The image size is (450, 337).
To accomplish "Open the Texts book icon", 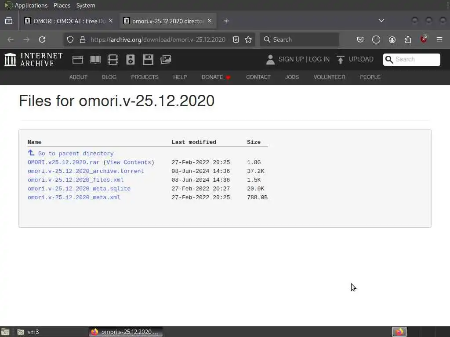I will coord(95,60).
